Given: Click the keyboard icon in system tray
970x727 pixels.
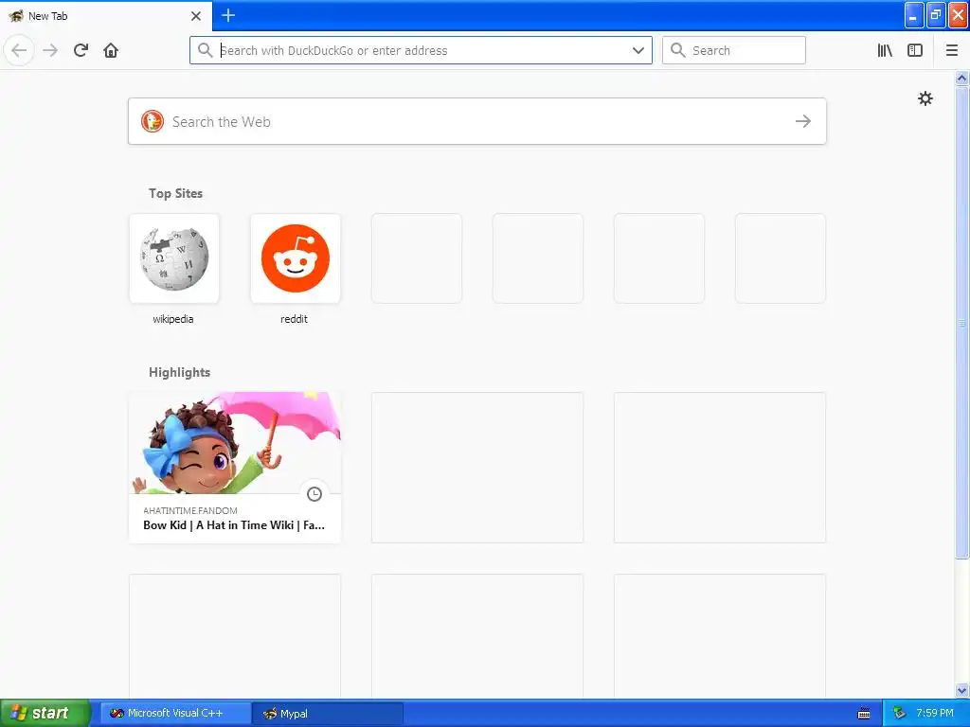Looking at the screenshot, I should tap(864, 714).
